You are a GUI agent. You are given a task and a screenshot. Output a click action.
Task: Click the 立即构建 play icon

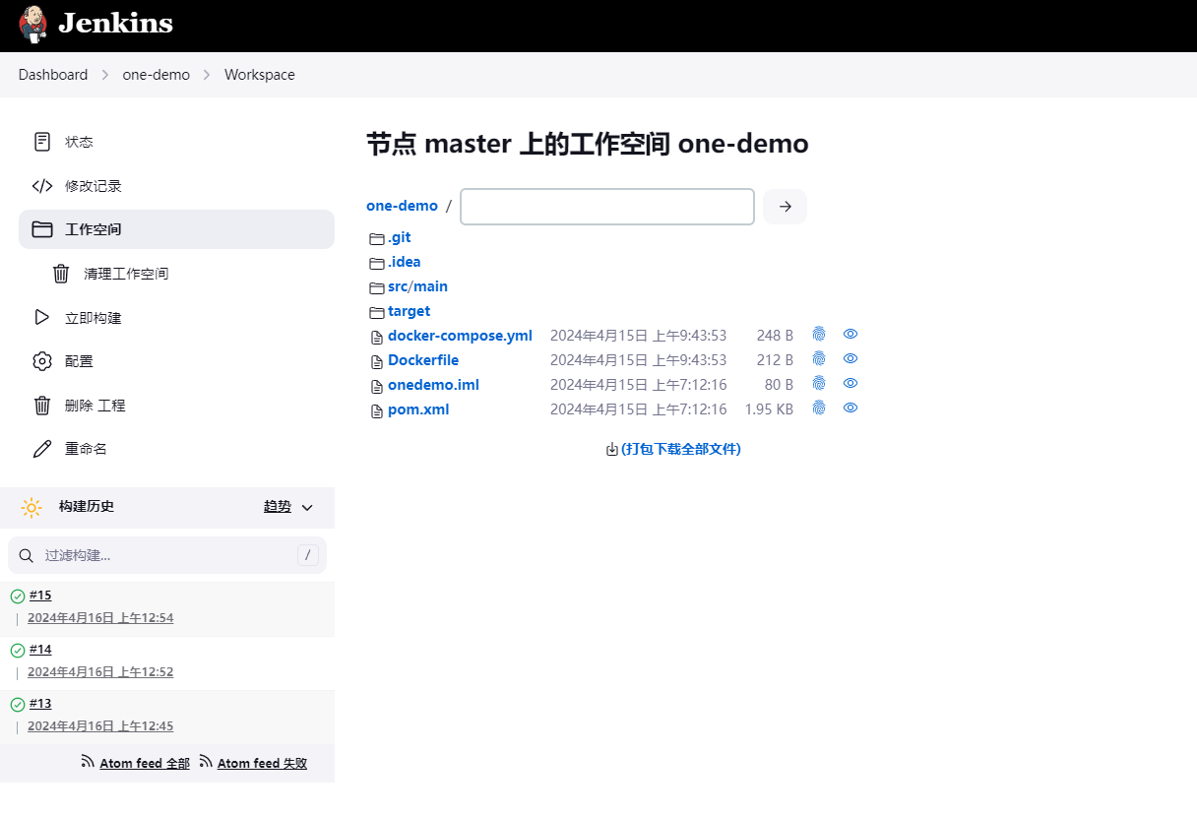click(41, 318)
